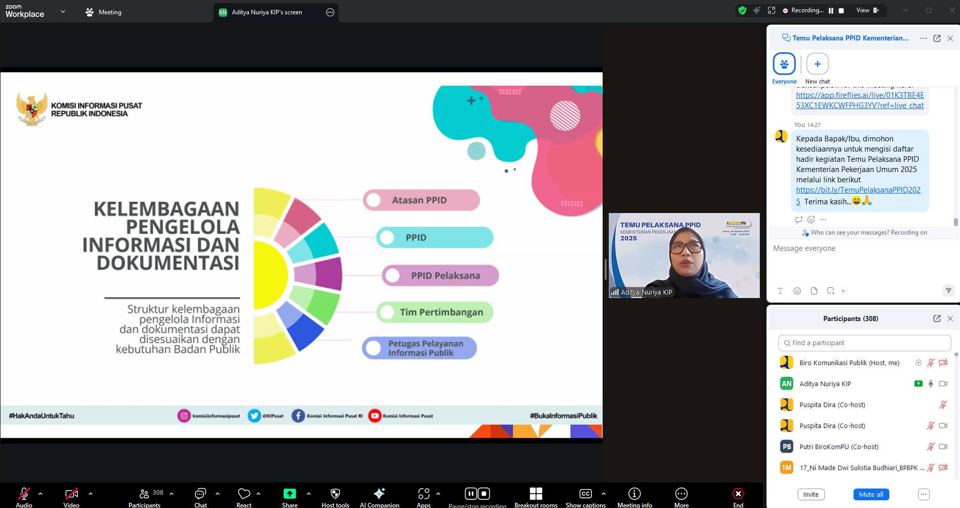
Task: Open options on Aditya Nuriya KIP's screen tab
Action: point(330,12)
